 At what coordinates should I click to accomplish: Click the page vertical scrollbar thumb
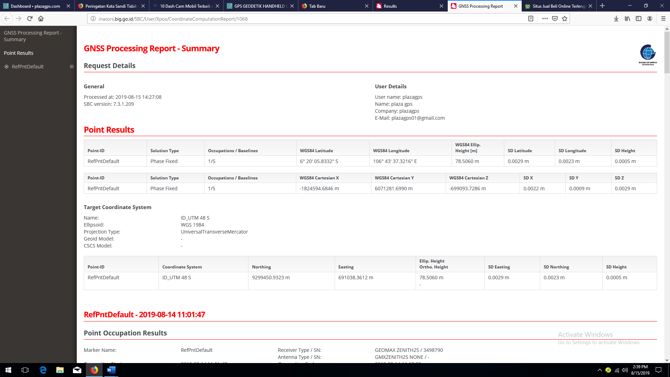[x=667, y=52]
